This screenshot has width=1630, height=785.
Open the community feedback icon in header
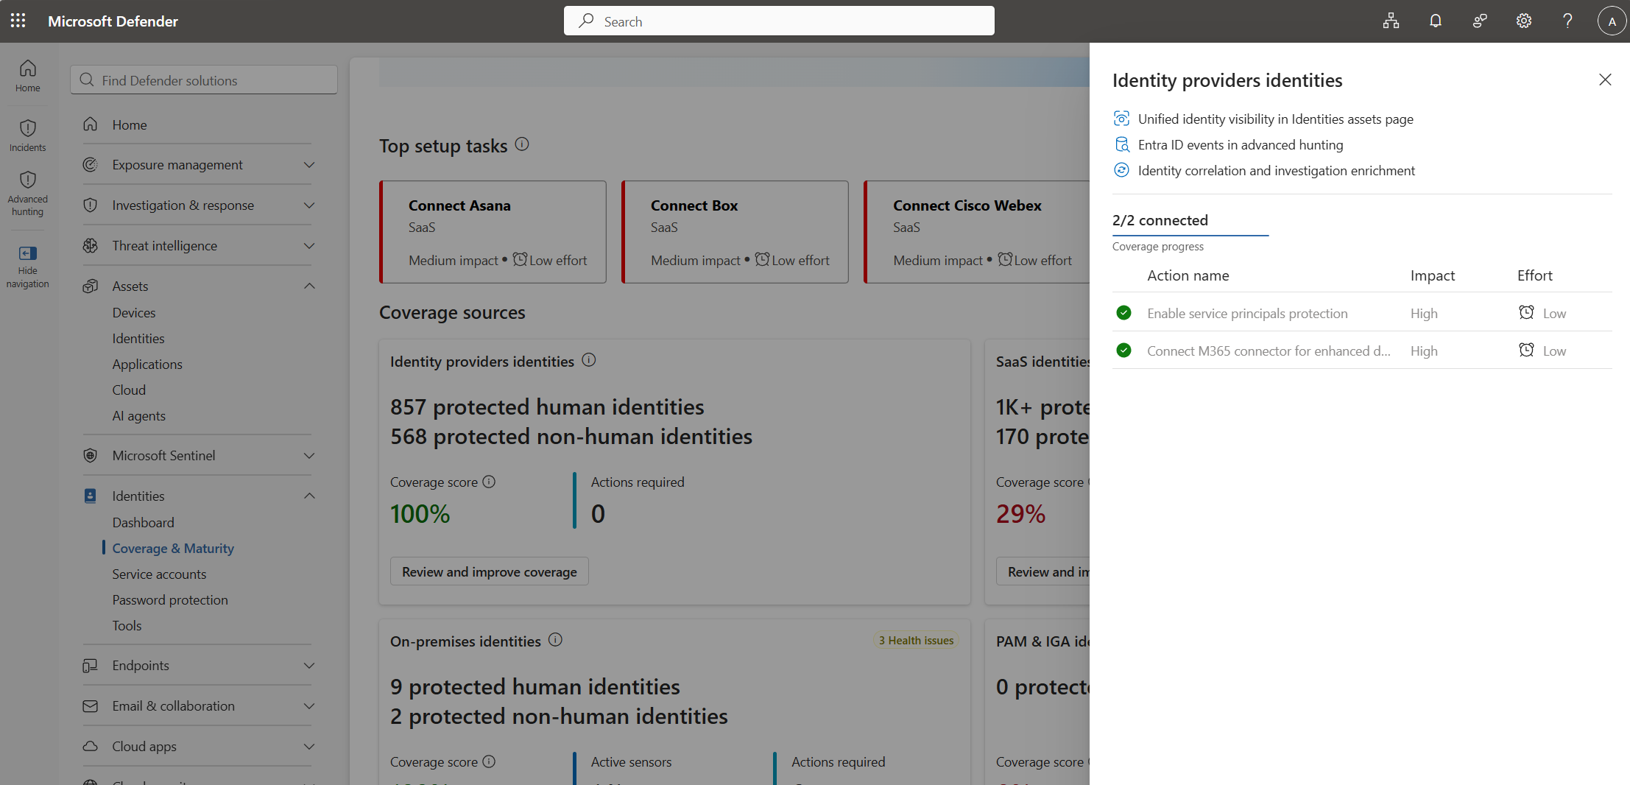click(1479, 21)
